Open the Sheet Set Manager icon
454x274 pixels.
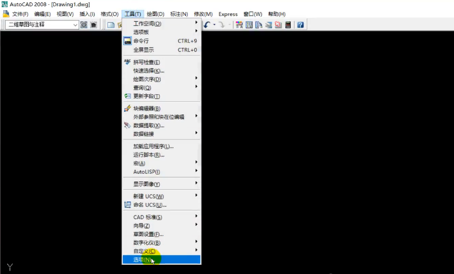268,25
